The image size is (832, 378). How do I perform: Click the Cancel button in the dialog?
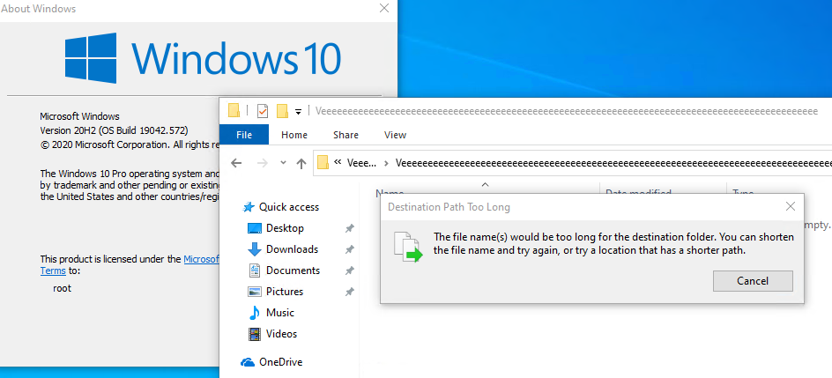753,281
